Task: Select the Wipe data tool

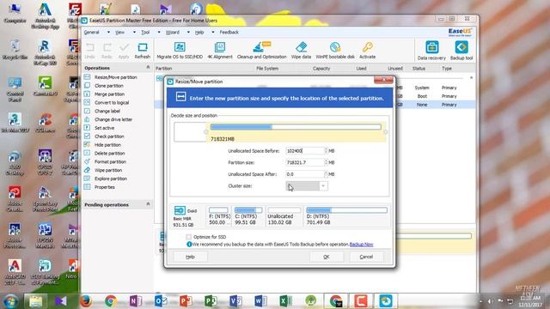Action: coord(301,51)
